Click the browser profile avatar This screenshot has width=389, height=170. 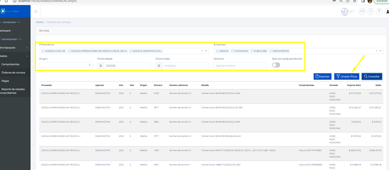370,1
